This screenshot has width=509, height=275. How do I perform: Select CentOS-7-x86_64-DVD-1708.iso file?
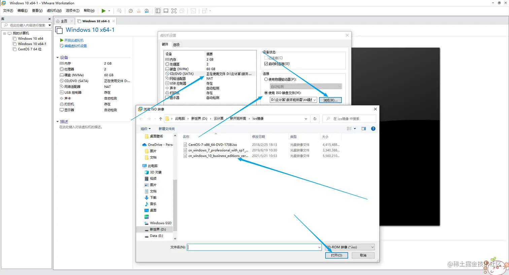[x=212, y=145]
